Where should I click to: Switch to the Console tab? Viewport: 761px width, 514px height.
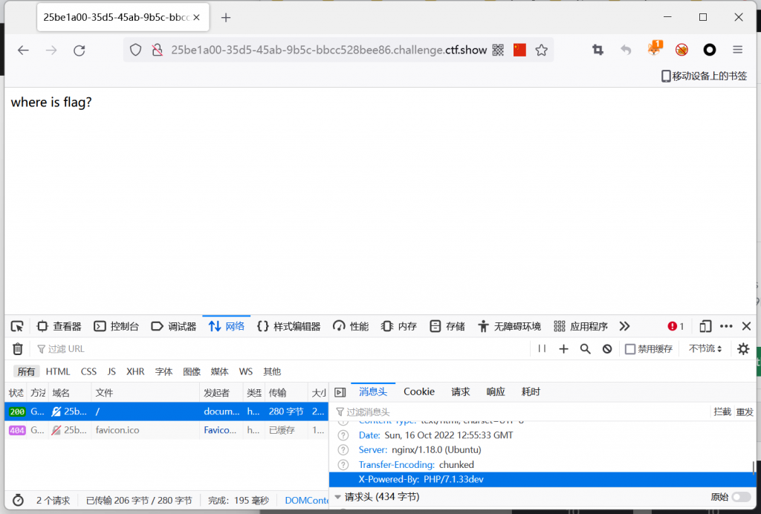click(117, 326)
